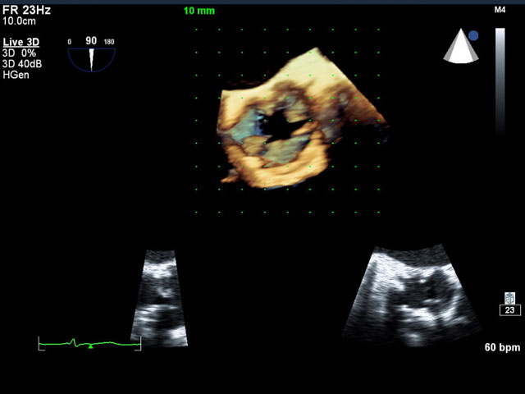Screen dimensions: 525x394
Task: Click the 'HGen' preset label
Action: (x=16, y=75)
